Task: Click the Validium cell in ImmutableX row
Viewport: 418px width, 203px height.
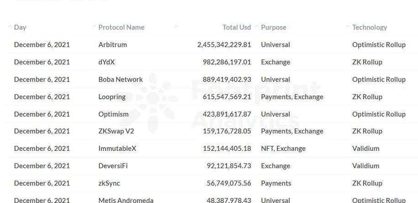Action: click(365, 149)
